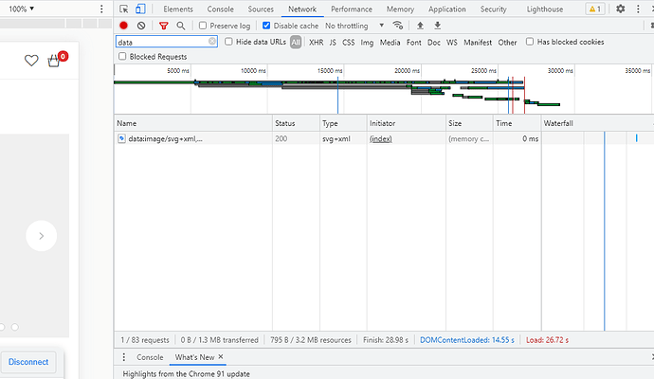Toggle the red filter funnel icon
The height and width of the screenshot is (379, 654).
(163, 26)
